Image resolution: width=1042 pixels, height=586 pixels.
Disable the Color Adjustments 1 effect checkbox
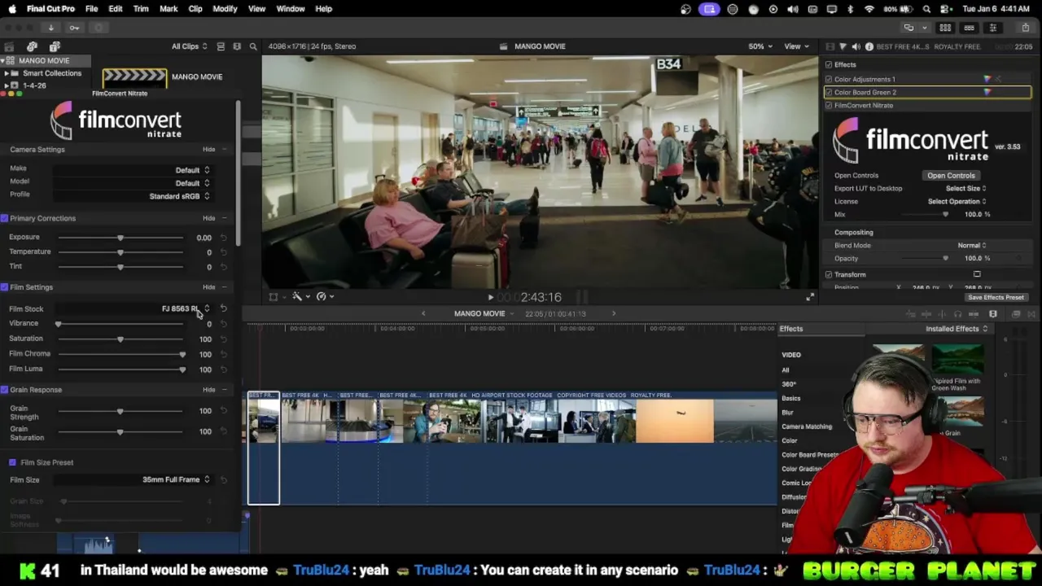[x=829, y=79]
